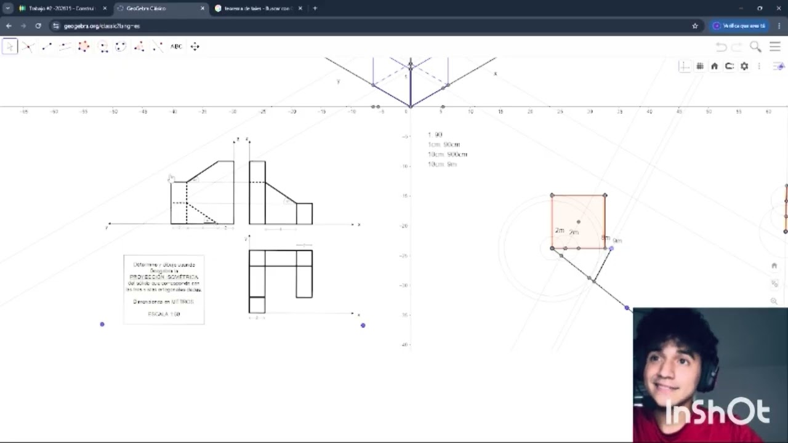This screenshot has height=443, width=788.
Task: Click the Undo arrow
Action: (x=722, y=47)
